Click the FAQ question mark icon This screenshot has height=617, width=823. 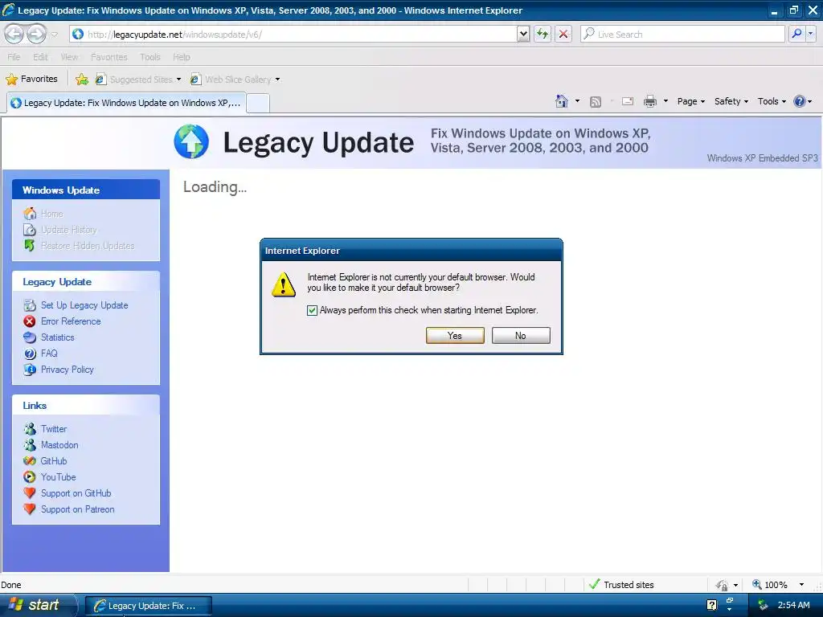30,353
